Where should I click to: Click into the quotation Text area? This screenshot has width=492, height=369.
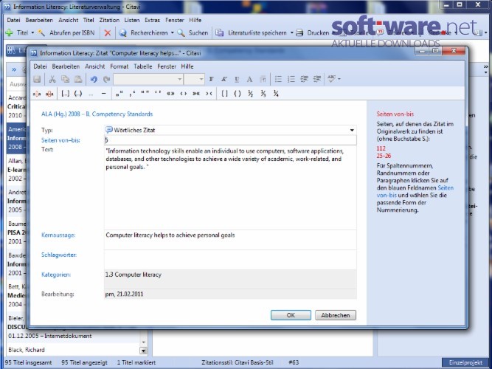[x=230, y=187]
